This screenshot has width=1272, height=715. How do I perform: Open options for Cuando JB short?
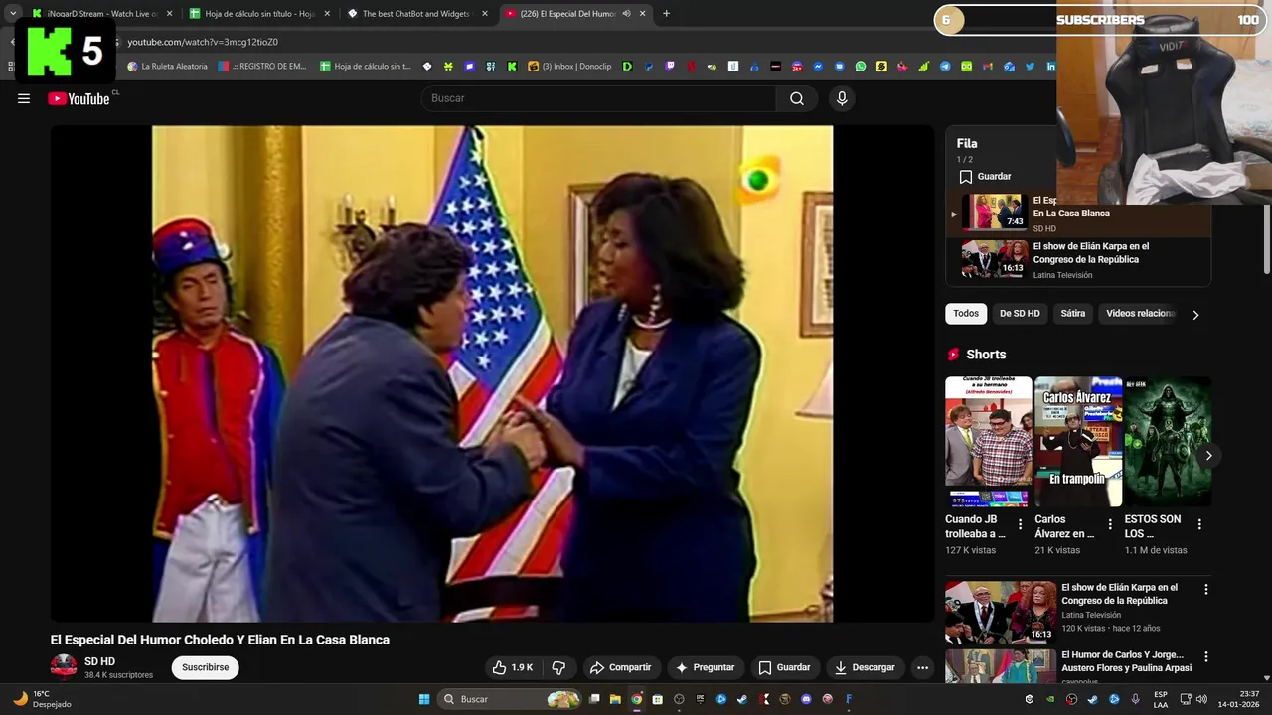[x=1020, y=524]
